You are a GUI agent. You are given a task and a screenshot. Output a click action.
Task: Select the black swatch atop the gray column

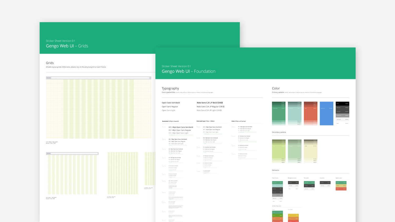(342, 104)
